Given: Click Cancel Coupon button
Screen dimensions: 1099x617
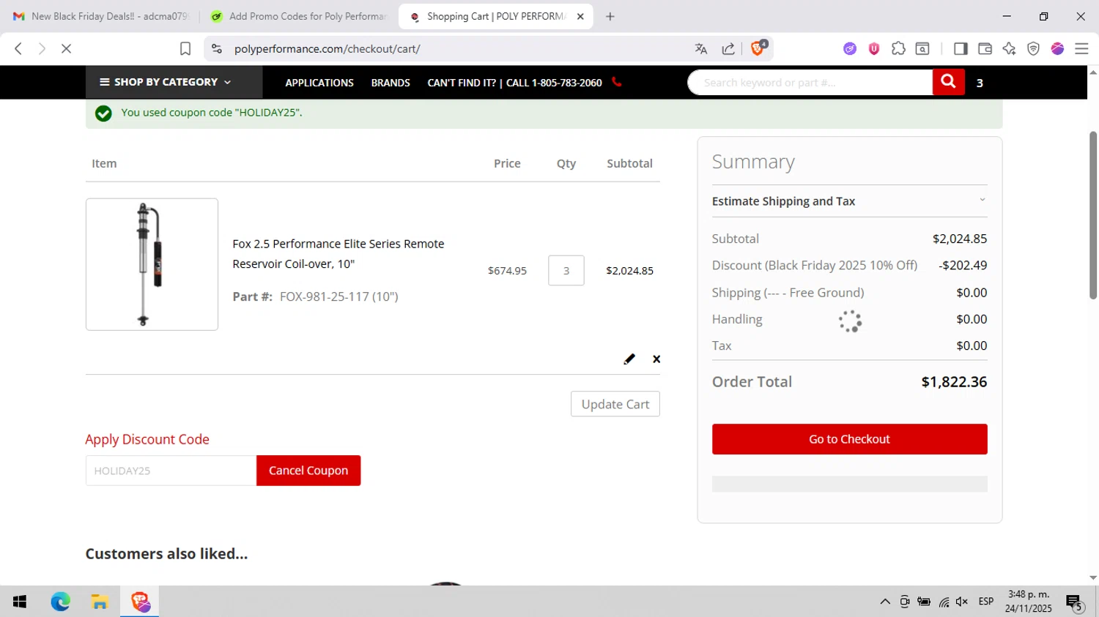Looking at the screenshot, I should [x=308, y=471].
